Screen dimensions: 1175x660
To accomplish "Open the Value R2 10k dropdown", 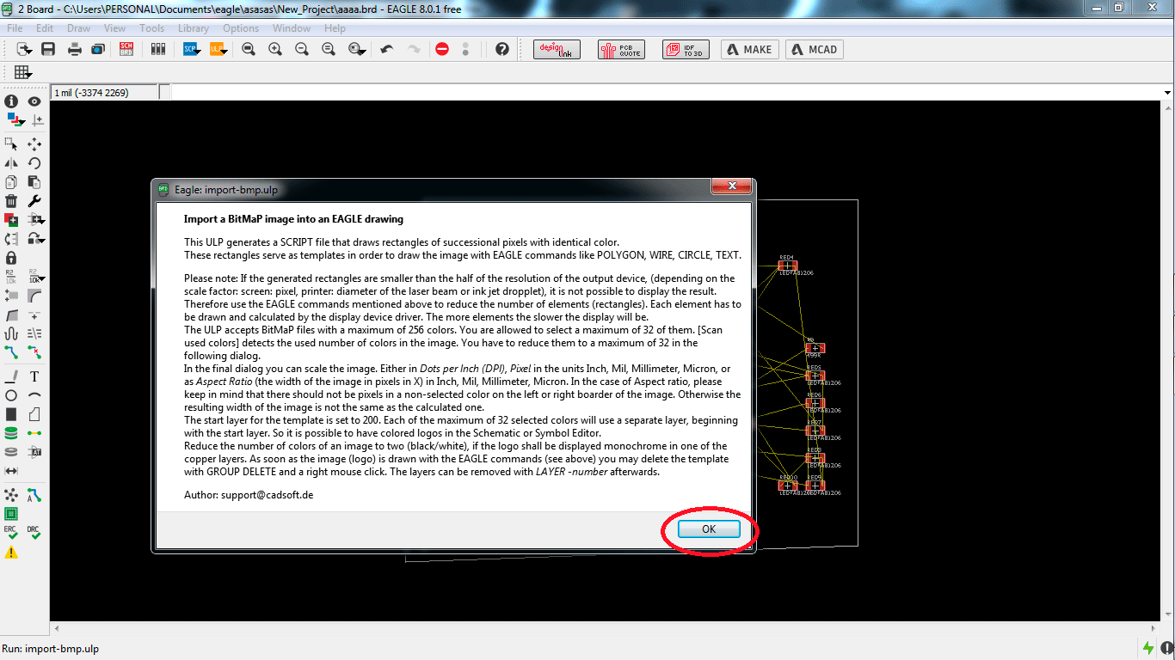I will click(x=37, y=276).
